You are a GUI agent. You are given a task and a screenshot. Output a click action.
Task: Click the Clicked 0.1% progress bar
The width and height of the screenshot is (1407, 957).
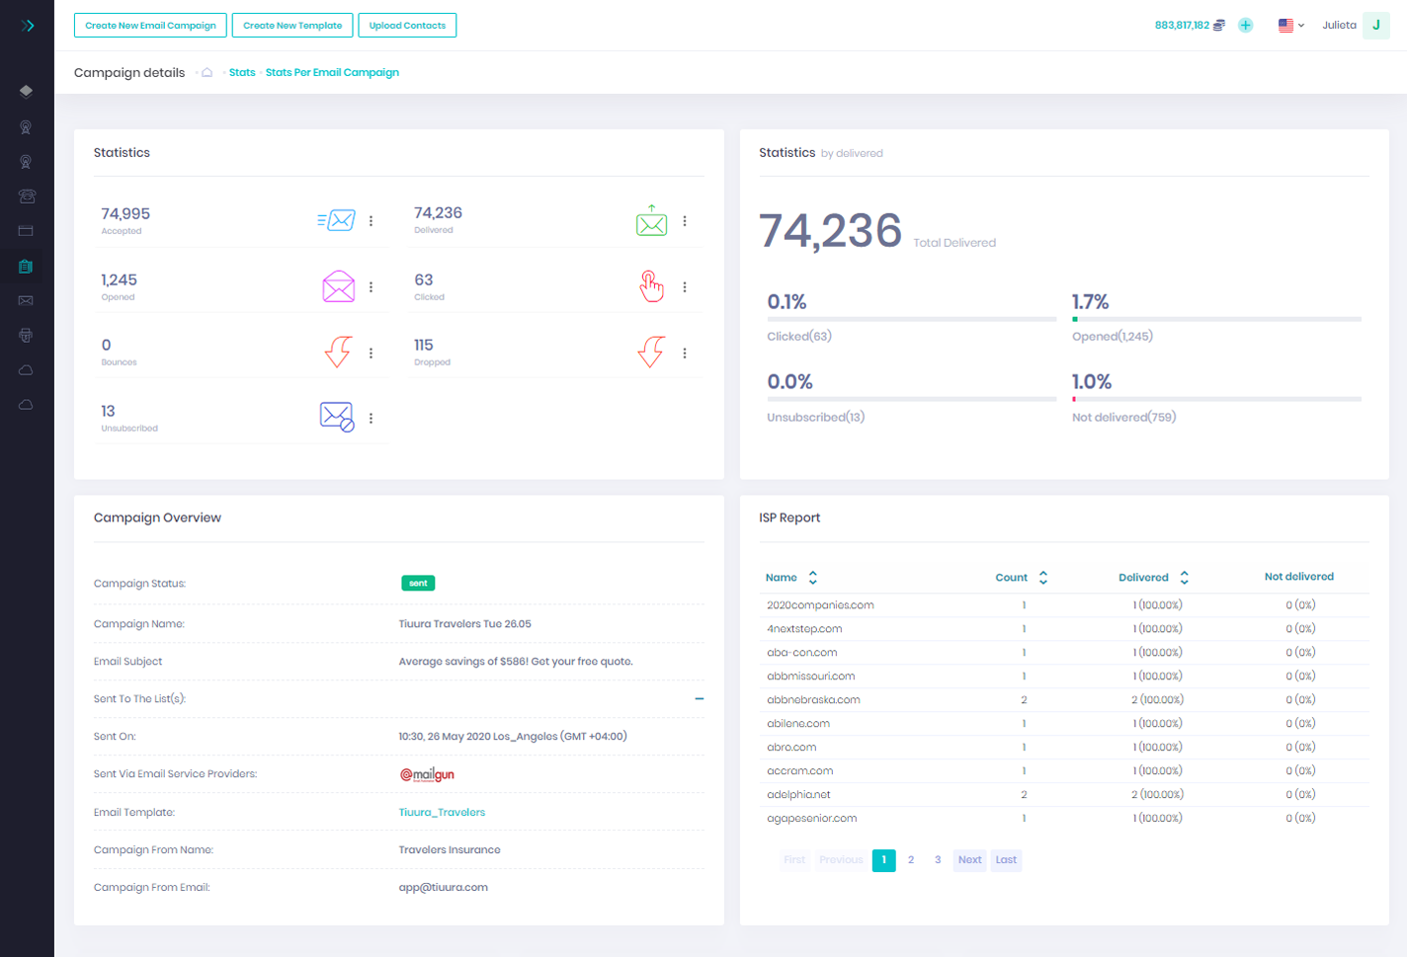coord(912,319)
